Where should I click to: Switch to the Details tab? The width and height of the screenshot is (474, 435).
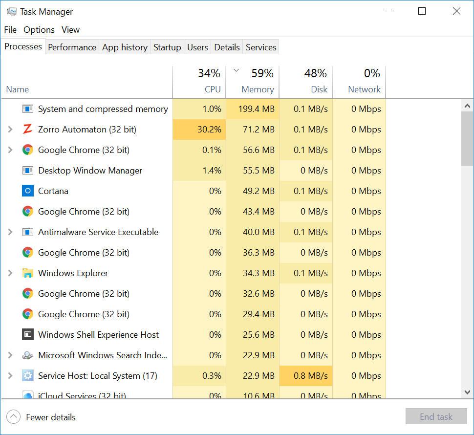pos(227,47)
